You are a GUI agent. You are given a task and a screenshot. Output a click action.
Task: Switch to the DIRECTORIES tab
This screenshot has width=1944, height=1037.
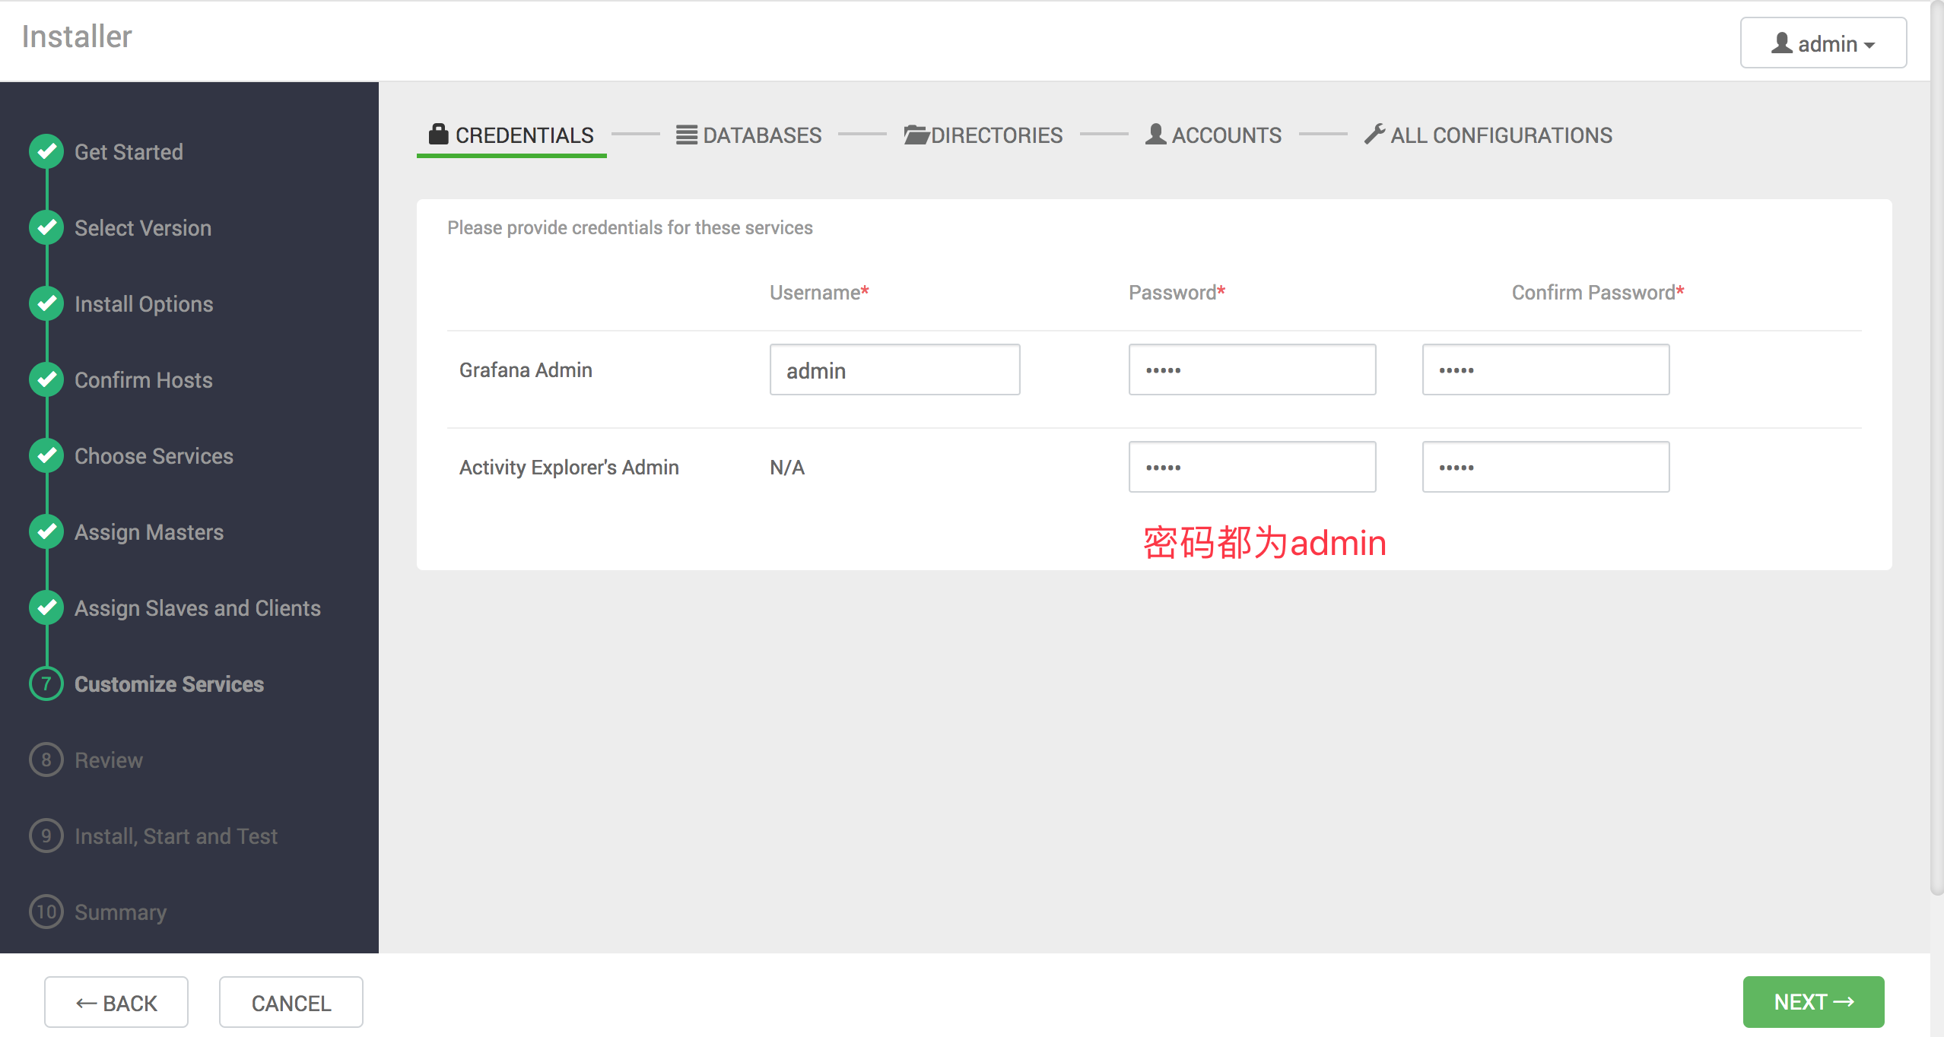983,135
